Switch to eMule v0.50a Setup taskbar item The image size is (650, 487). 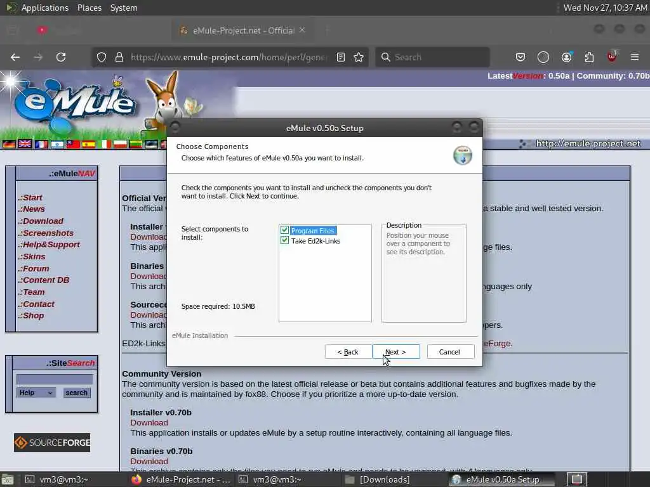[x=503, y=479]
